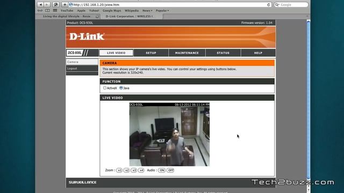Click the Safari forward arrow button
This screenshot has height=193, width=344.
click(x=47, y=5)
